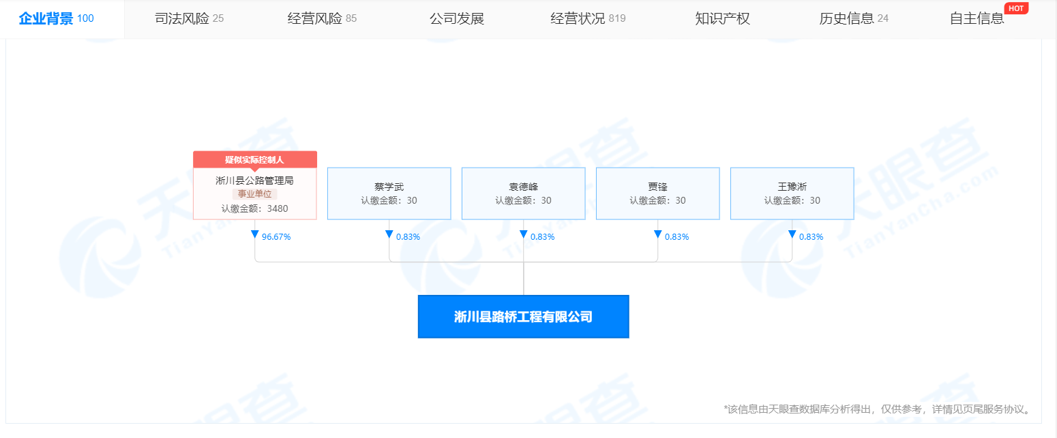Image resolution: width=1057 pixels, height=438 pixels.
Task: Click the HOT badge on 自主信息
Action: click(x=1016, y=8)
